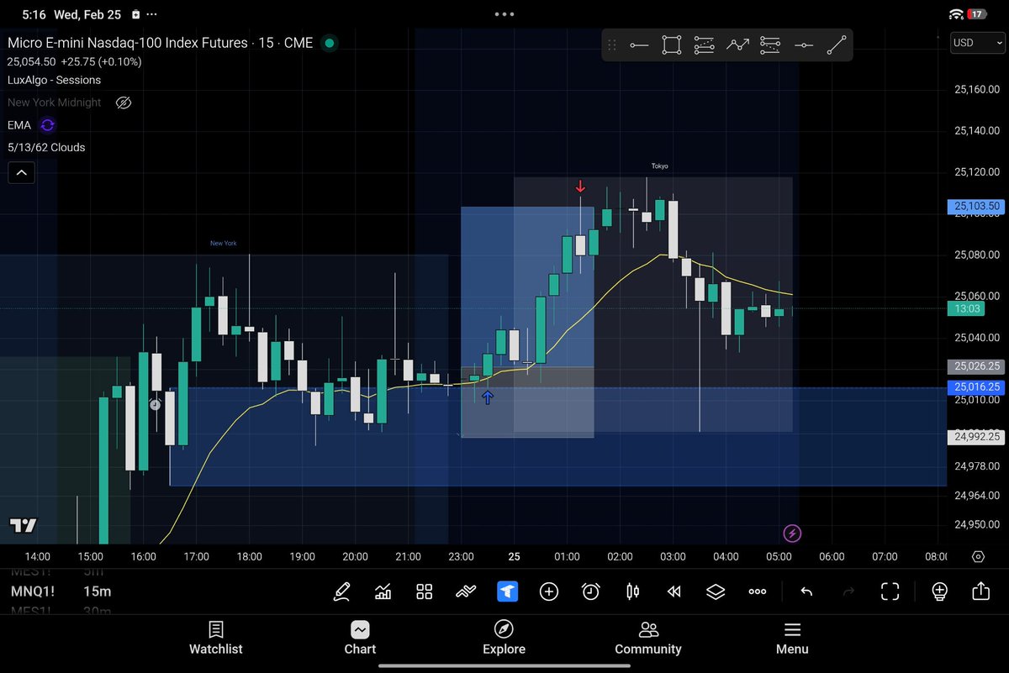Viewport: 1009px width, 673px height.
Task: Tap the Tokyo session label
Action: [x=660, y=166]
